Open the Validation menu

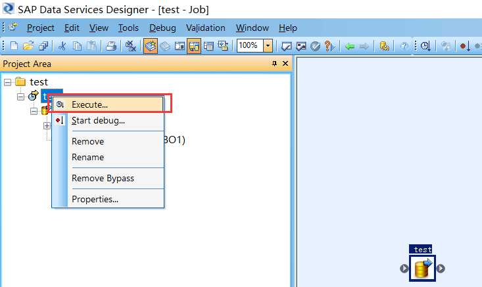(x=206, y=28)
